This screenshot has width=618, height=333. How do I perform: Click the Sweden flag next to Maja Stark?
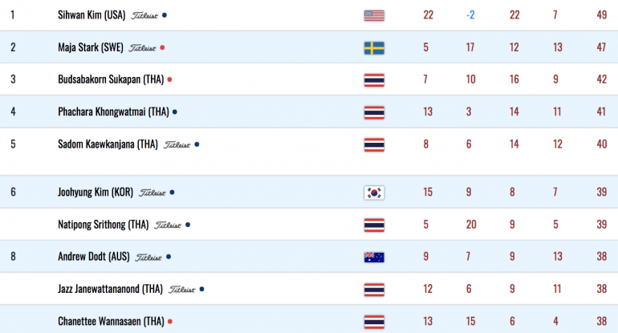[374, 48]
